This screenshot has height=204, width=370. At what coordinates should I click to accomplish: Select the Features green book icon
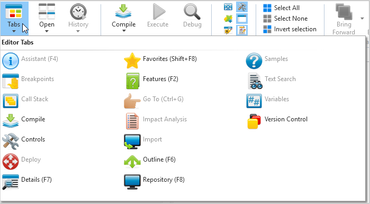pos(133,81)
